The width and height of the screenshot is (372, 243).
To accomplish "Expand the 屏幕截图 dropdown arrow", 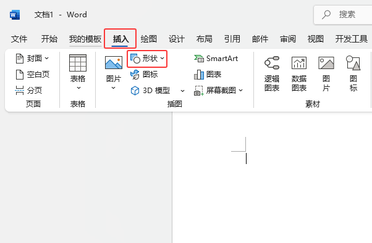I will pyautogui.click(x=241, y=90).
